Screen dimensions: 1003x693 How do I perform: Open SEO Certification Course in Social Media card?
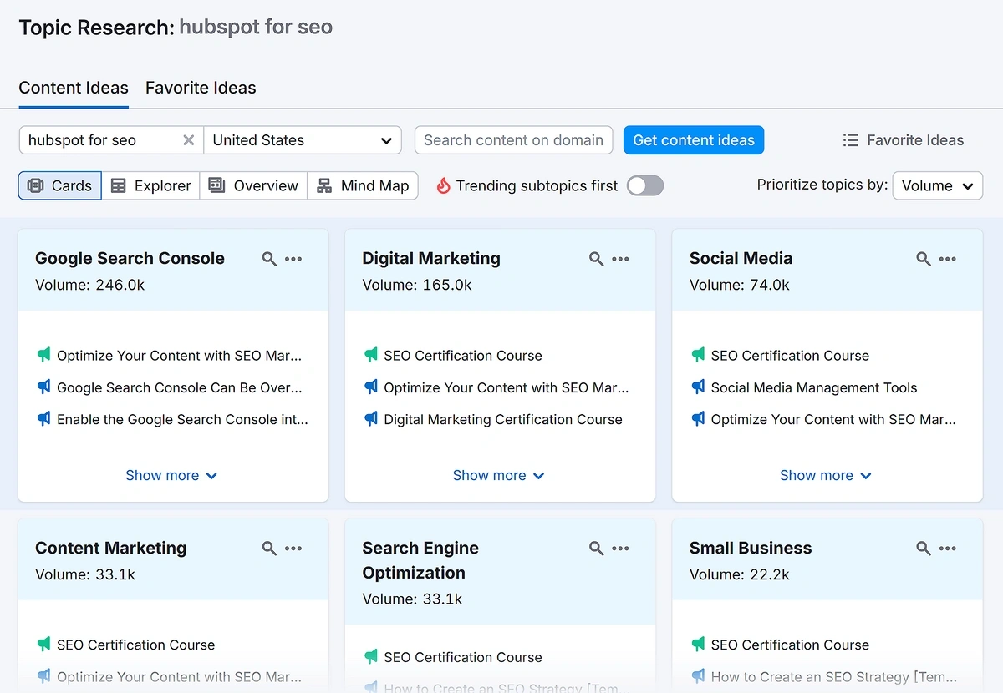(790, 355)
